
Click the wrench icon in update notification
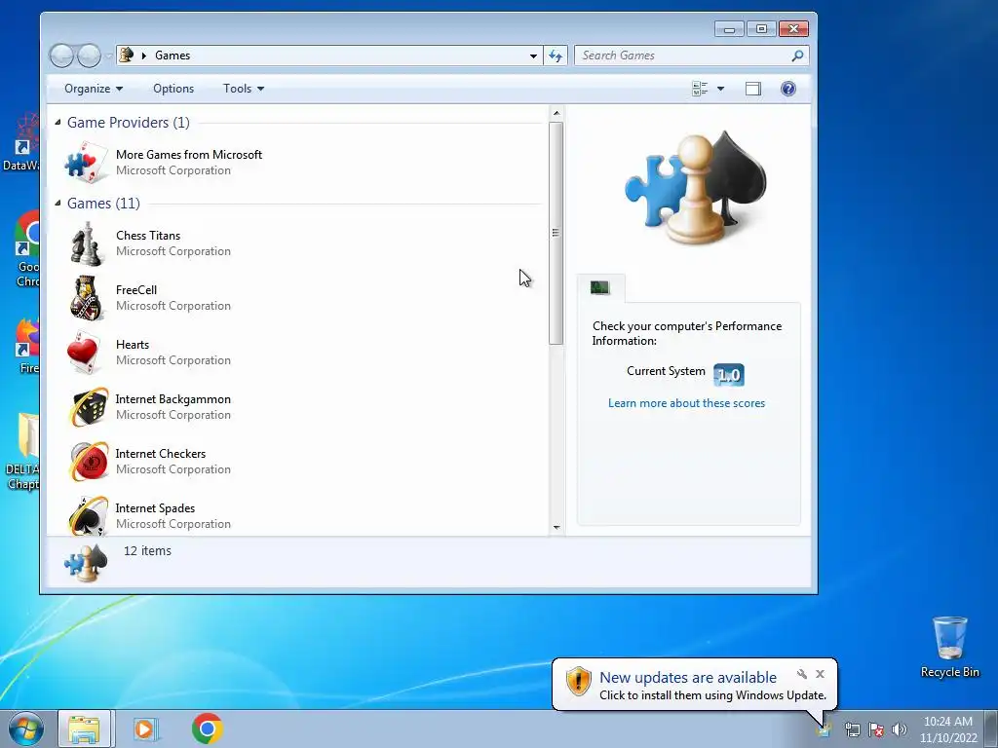tap(802, 674)
